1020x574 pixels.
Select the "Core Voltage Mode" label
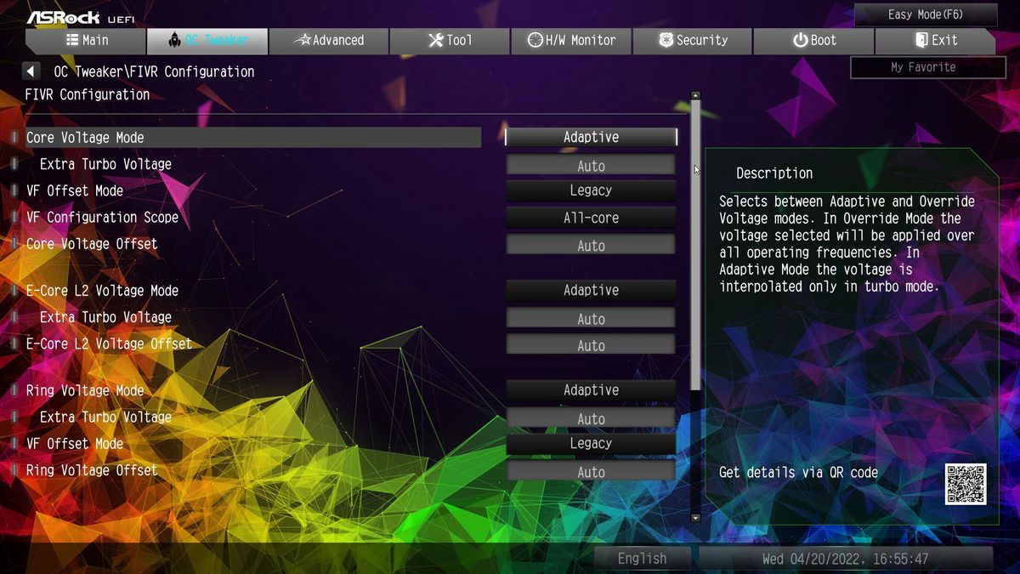tap(85, 138)
